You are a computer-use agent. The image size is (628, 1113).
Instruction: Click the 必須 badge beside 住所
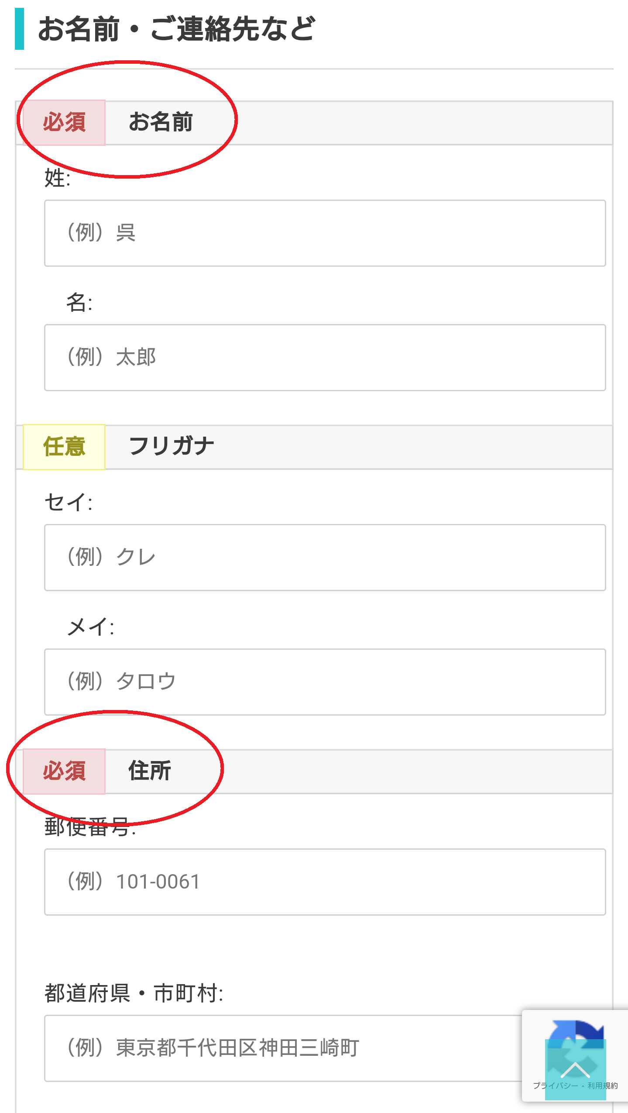tap(64, 772)
